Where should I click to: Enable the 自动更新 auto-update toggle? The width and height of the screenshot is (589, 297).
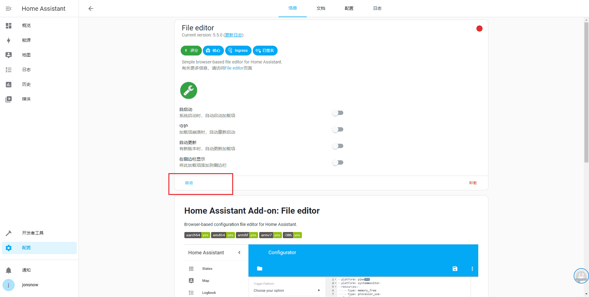(337, 146)
